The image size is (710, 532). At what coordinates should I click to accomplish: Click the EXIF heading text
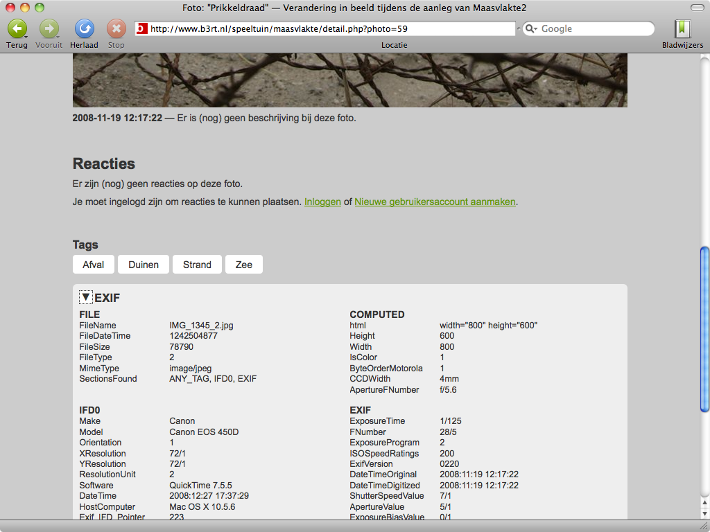[107, 298]
